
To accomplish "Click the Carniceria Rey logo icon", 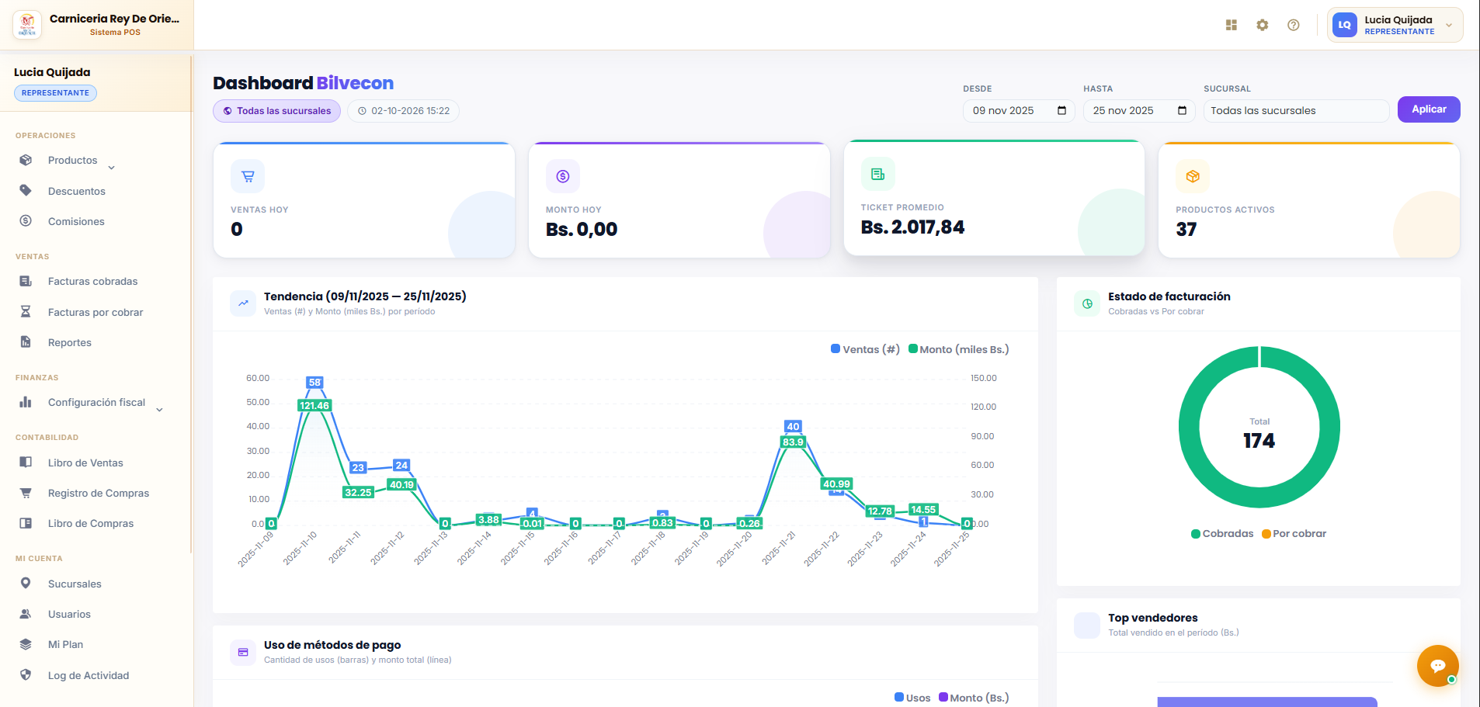I will coord(27,25).
